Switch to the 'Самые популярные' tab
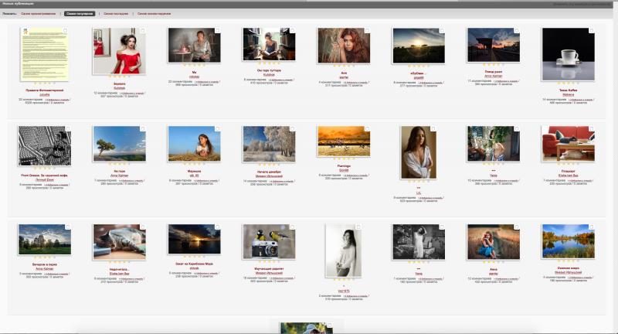618x334 pixels. pos(80,13)
